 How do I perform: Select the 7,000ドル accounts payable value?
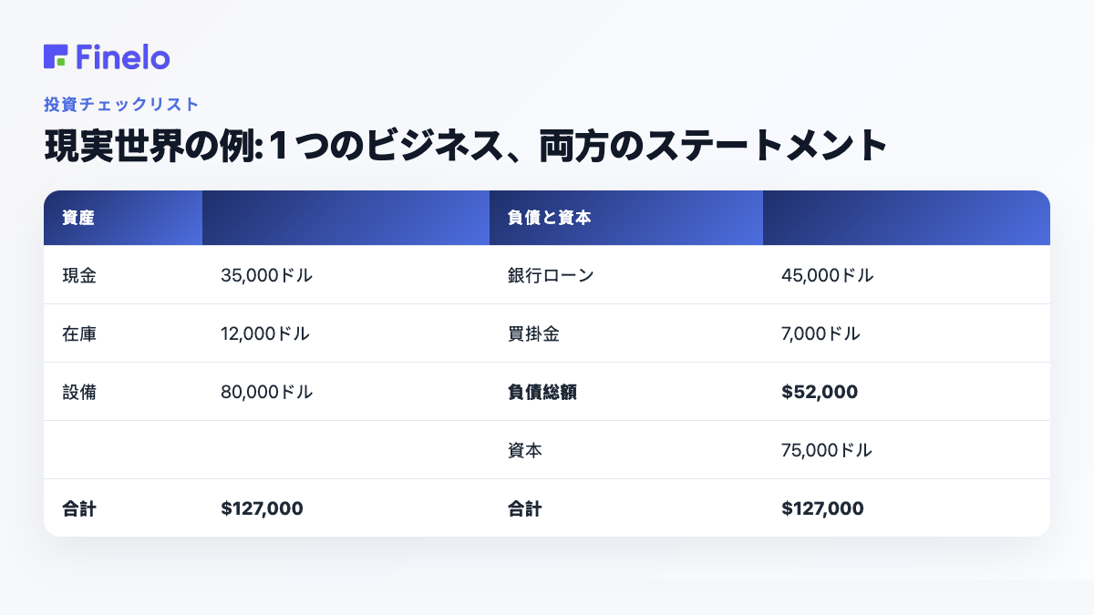click(x=820, y=333)
